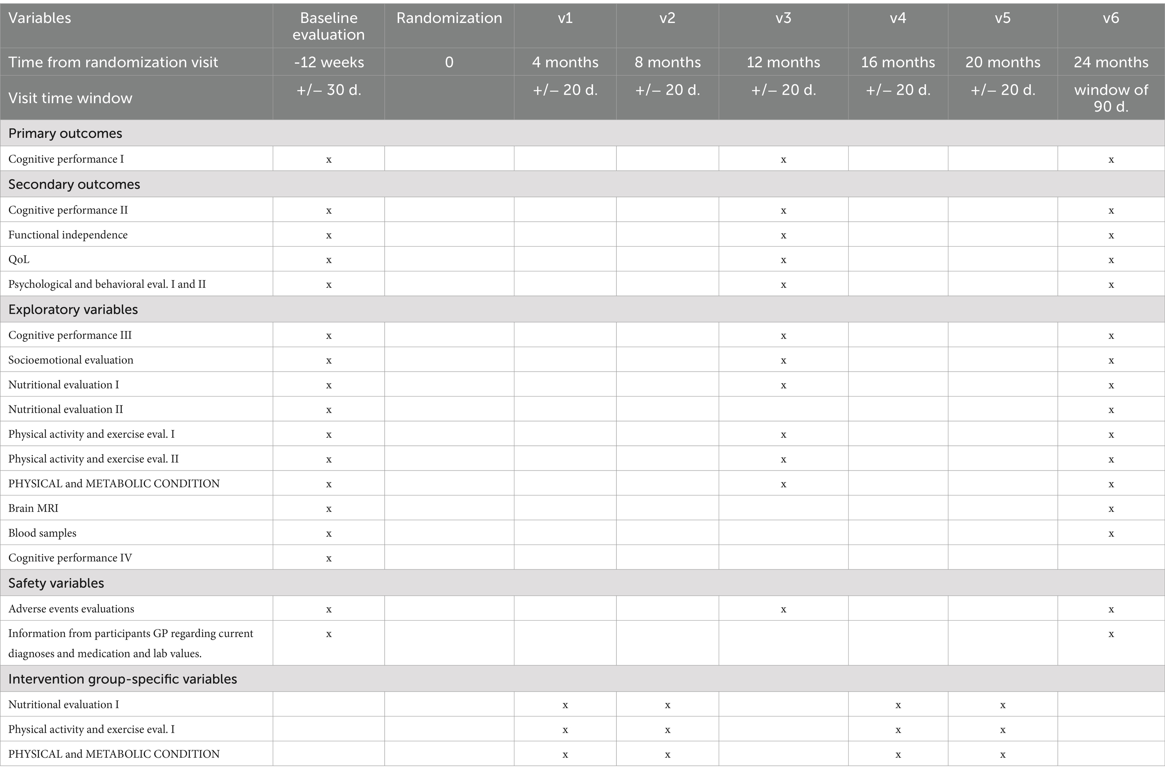Click the '20 months' cell
Viewport: 1165px width, 773px height.
coord(1003,62)
